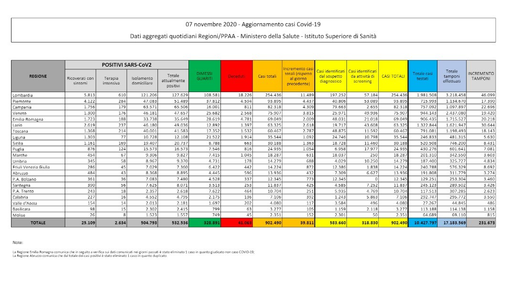Select the INCREMENTO TAMPONI column header

pos(480,76)
